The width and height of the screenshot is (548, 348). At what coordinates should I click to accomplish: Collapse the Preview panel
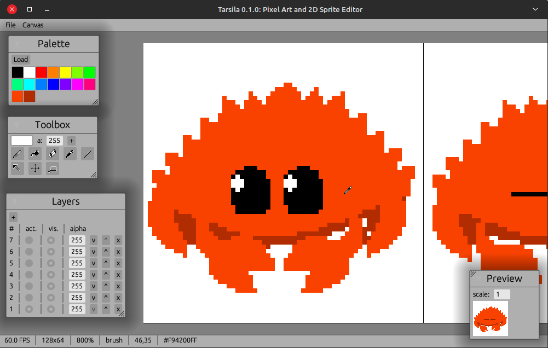(x=478, y=279)
